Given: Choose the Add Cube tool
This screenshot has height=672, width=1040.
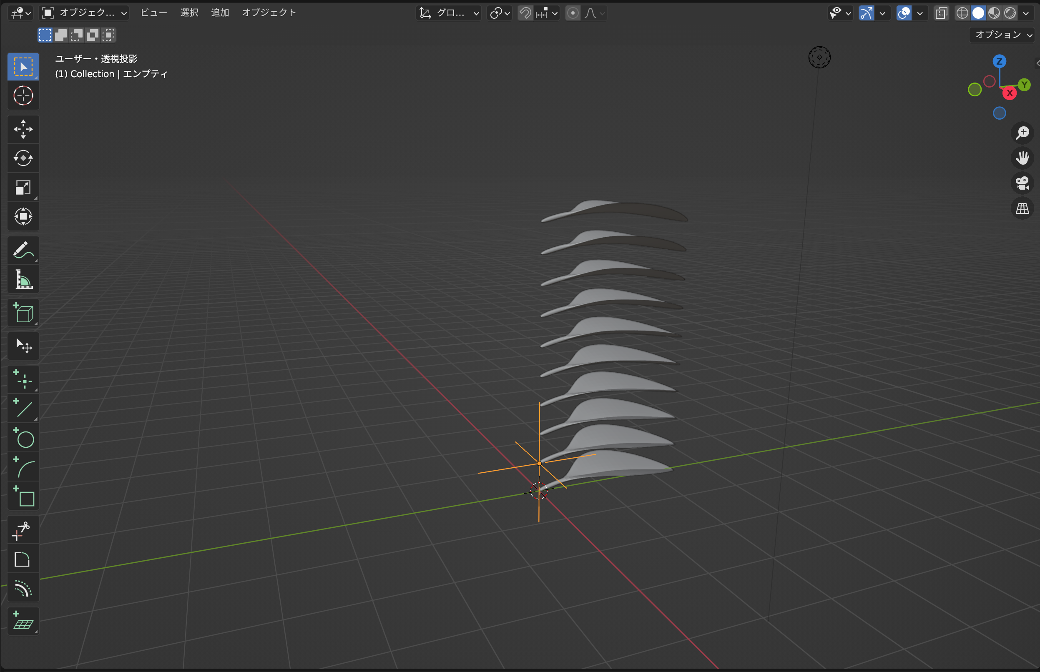Looking at the screenshot, I should click(x=23, y=312).
